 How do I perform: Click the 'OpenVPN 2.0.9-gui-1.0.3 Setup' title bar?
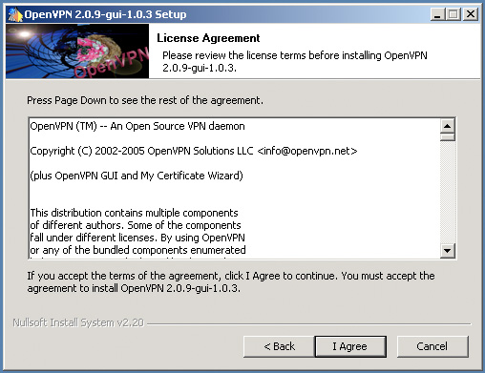pos(105,14)
